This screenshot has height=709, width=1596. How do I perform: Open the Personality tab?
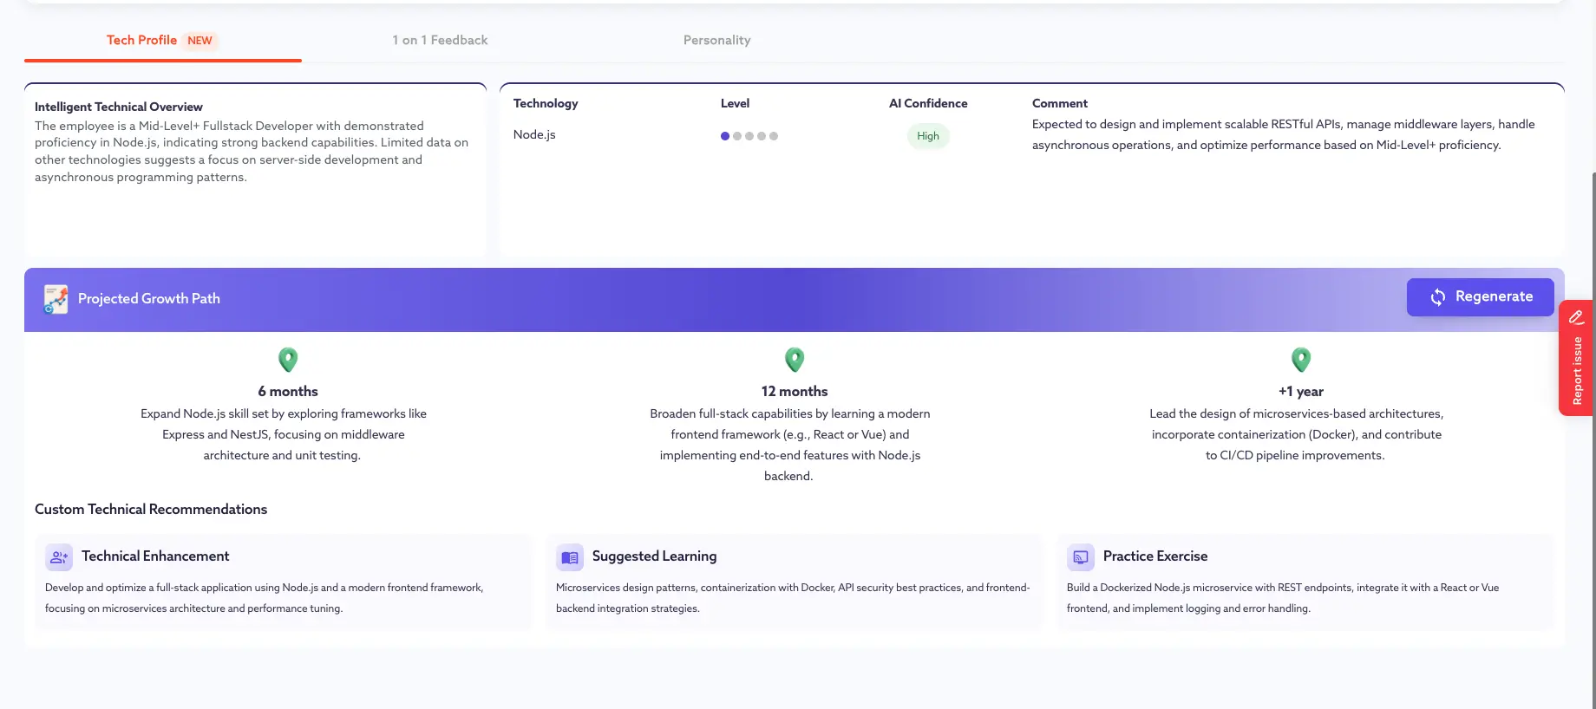point(716,40)
